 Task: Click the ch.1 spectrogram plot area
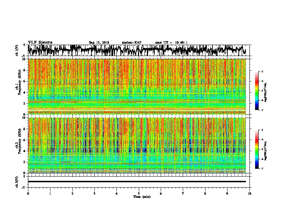point(137,87)
